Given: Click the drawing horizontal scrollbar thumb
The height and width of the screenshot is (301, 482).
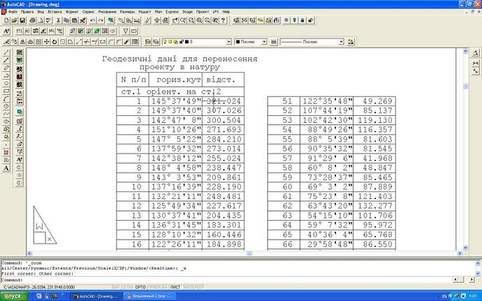Looking at the screenshot, I should [249, 254].
